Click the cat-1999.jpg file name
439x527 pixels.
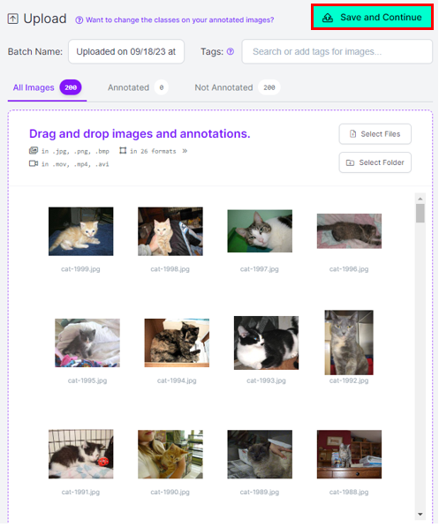coord(80,269)
